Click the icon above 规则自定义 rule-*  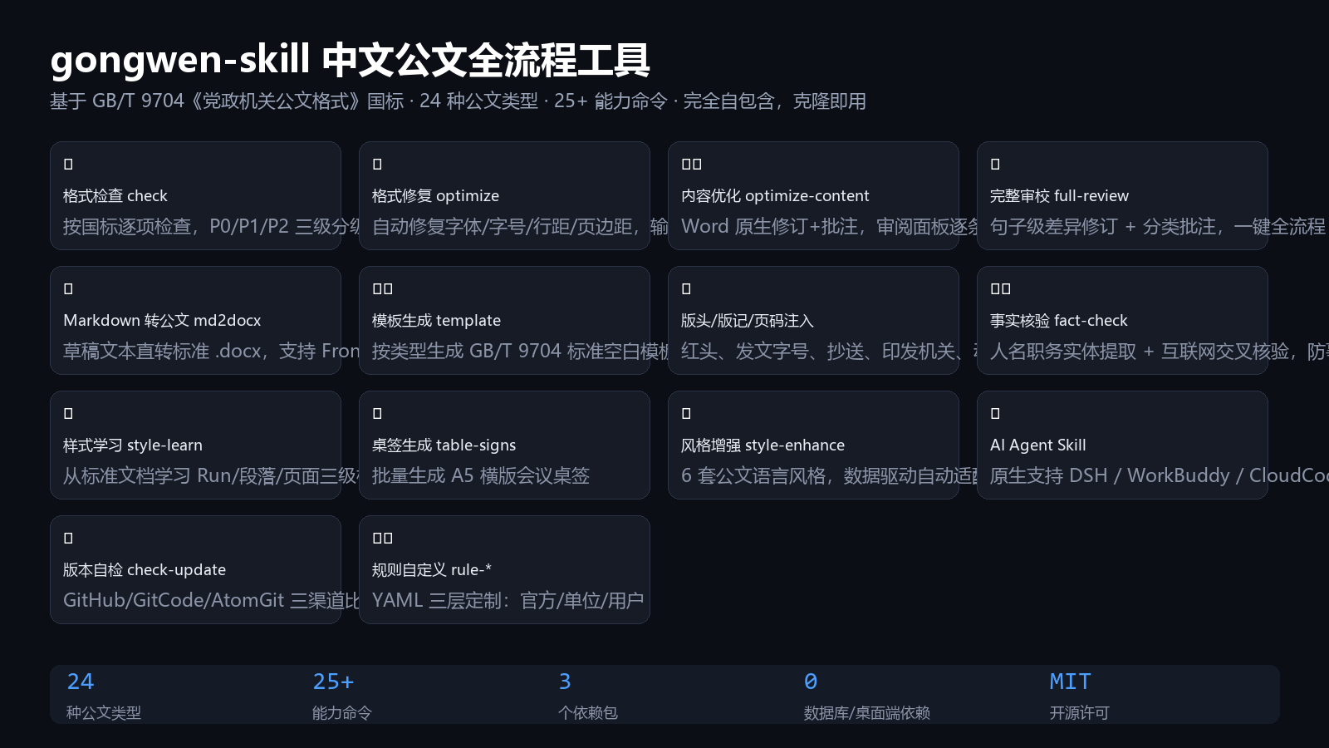pos(382,539)
